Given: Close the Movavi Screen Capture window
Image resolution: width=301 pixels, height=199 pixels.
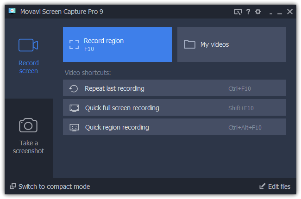Looking at the screenshot, I should pos(290,12).
